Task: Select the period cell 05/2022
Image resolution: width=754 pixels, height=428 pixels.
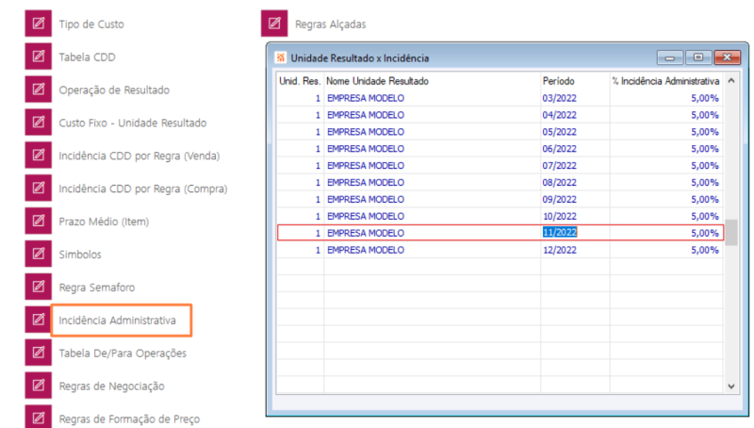Action: [559, 132]
